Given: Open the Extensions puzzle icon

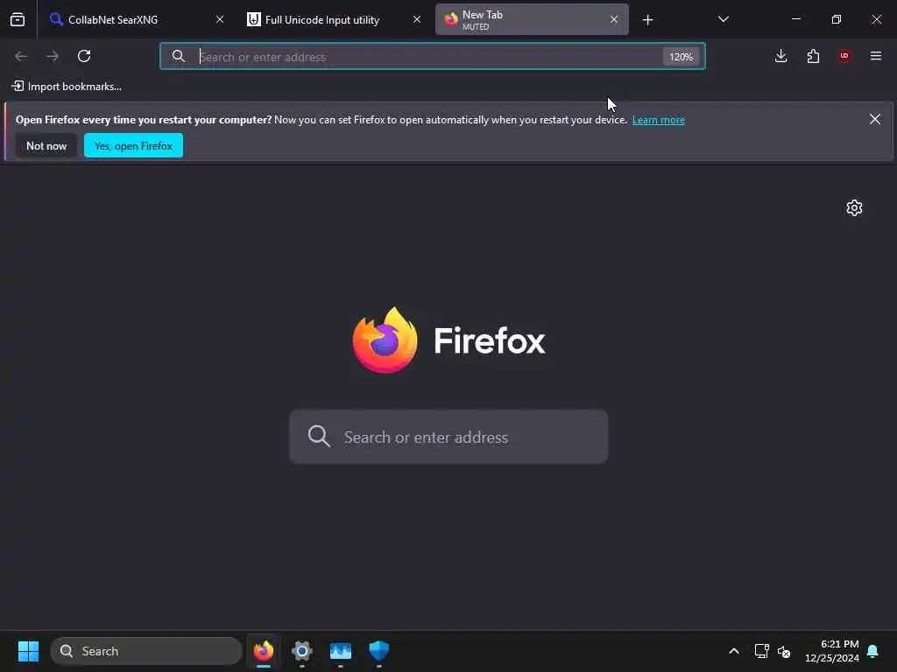Looking at the screenshot, I should (813, 56).
